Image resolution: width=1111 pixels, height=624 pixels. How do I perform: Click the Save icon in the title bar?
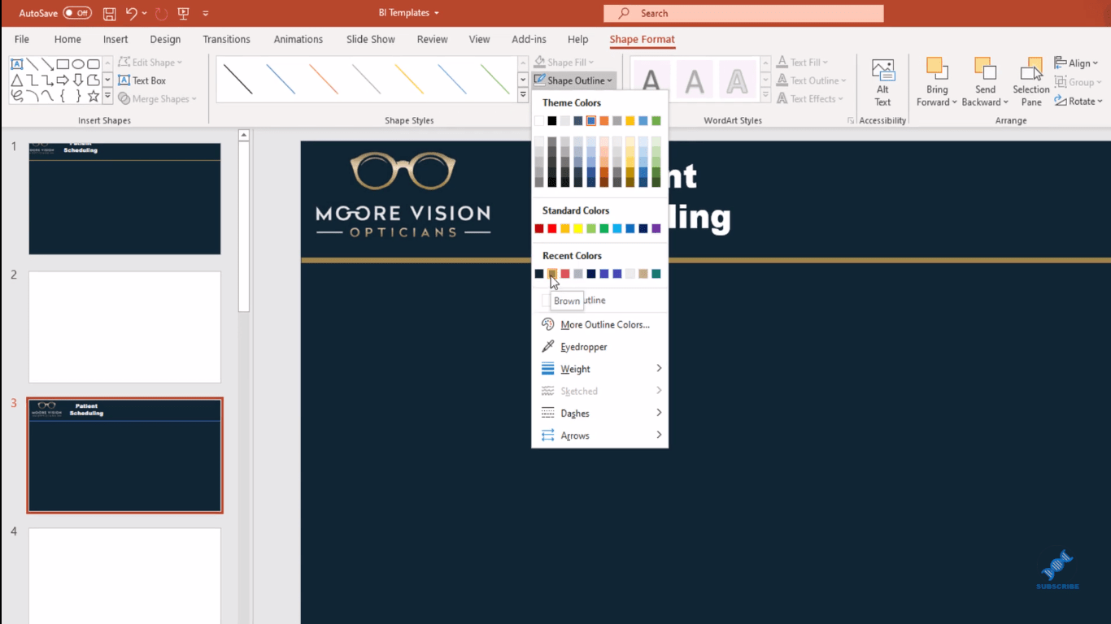click(x=109, y=14)
